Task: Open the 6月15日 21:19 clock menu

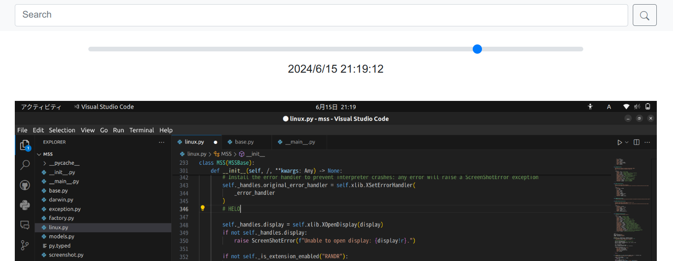Action: (336, 107)
